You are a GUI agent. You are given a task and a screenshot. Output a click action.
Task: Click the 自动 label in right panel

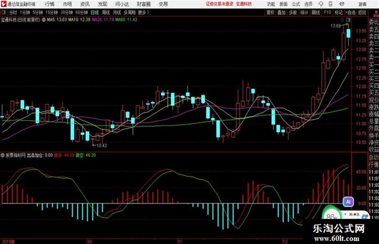(x=374, y=158)
